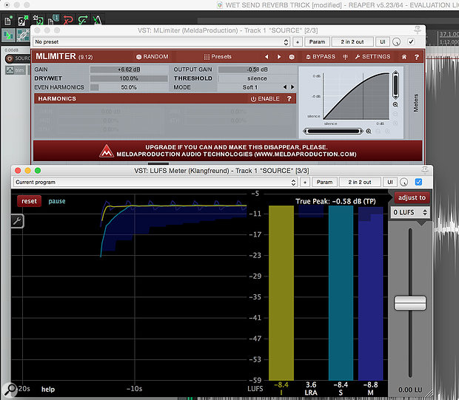Click the Project Settings toolbar icon
459x400 pixels.
point(53,21)
